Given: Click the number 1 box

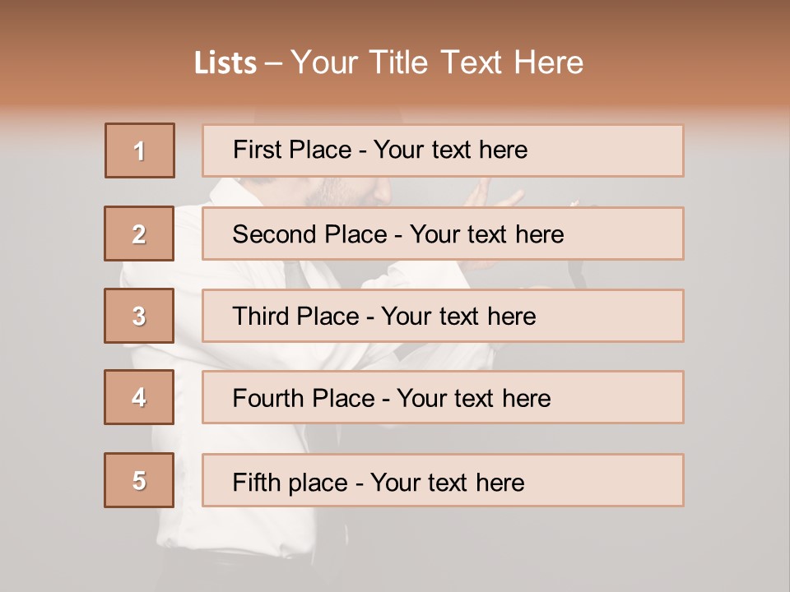Looking at the screenshot, I should coord(140,150).
